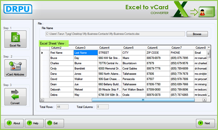
Task: Click the Total Rows field
Action: coord(62,107)
